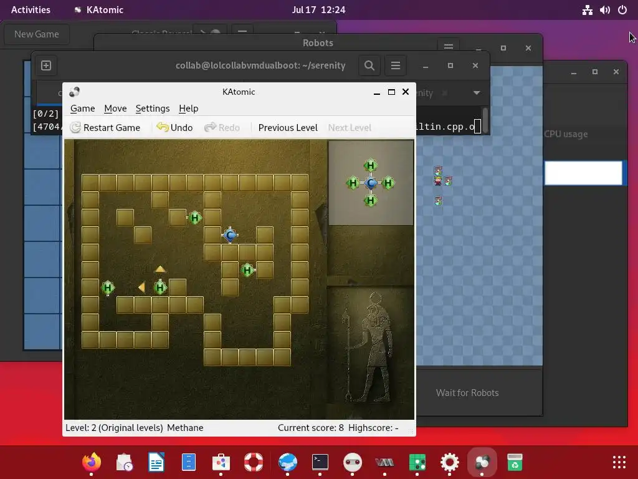
Task: Click the Current score status text
Action: [x=310, y=428]
